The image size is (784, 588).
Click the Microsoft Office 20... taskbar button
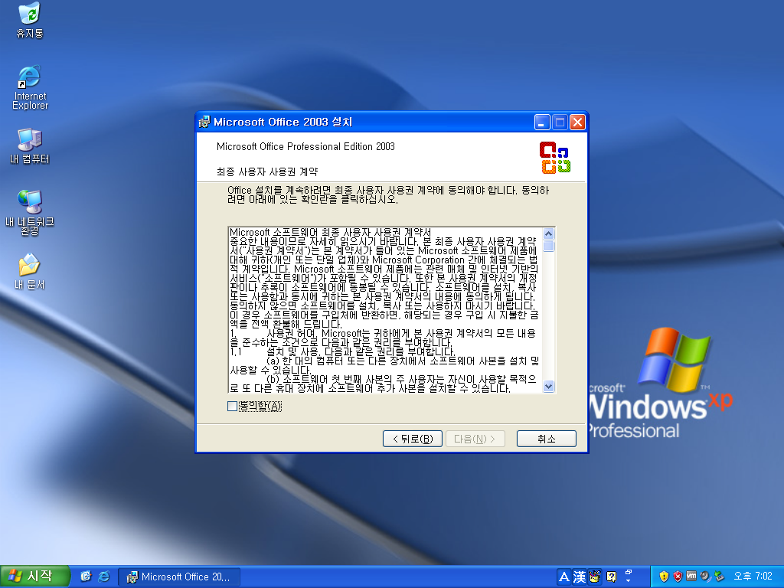(179, 577)
